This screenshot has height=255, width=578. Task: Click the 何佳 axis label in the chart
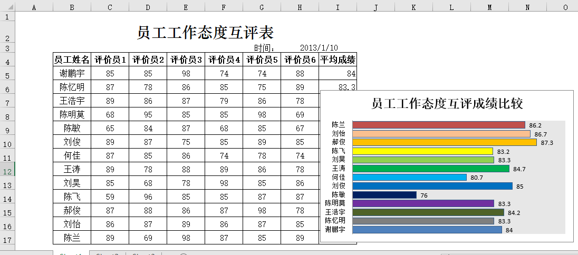coord(338,177)
